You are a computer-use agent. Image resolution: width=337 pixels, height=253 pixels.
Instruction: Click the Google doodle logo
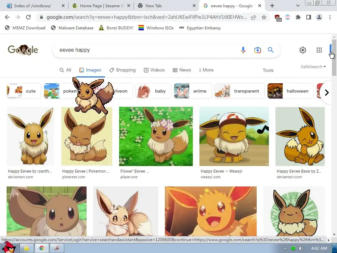[23, 50]
